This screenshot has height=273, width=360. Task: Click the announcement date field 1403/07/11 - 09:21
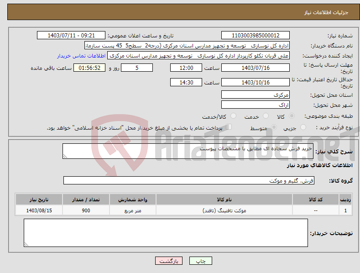coord(71,36)
